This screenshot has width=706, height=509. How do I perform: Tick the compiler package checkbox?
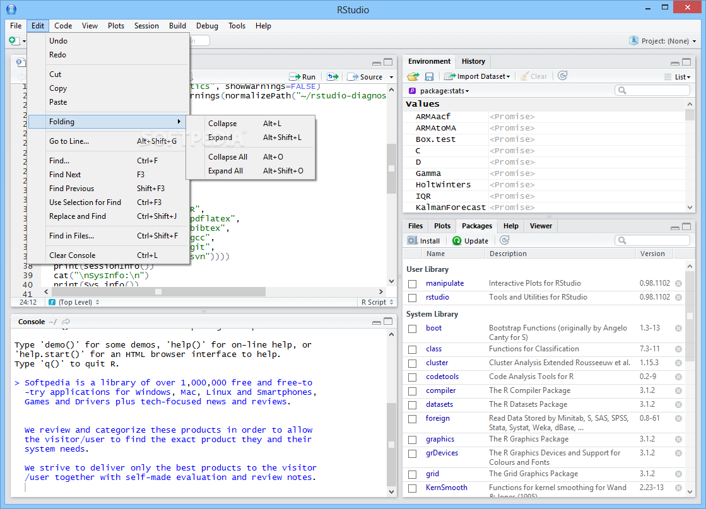pyautogui.click(x=413, y=392)
